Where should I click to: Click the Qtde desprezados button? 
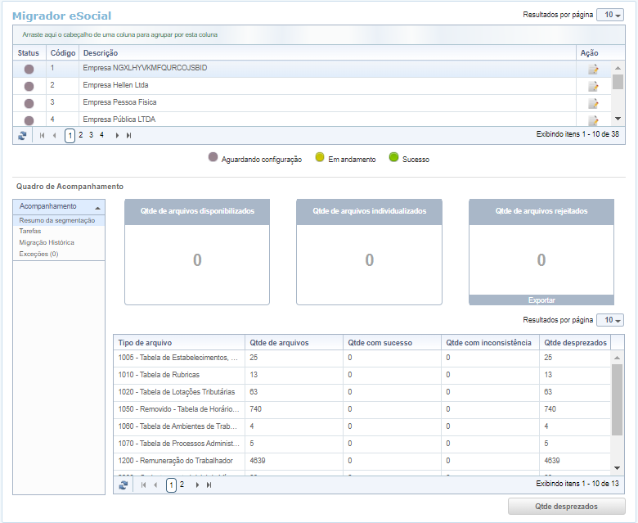pyautogui.click(x=566, y=507)
